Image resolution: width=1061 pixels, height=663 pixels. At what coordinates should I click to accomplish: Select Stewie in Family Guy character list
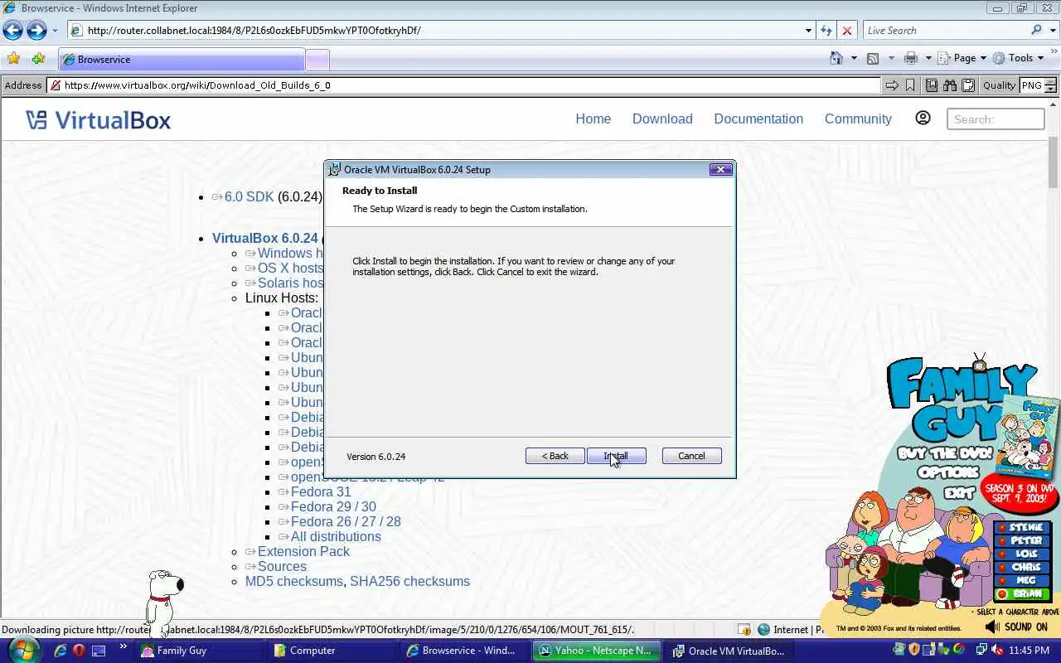click(1024, 528)
